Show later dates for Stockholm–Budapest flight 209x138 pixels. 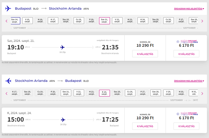click(202, 94)
